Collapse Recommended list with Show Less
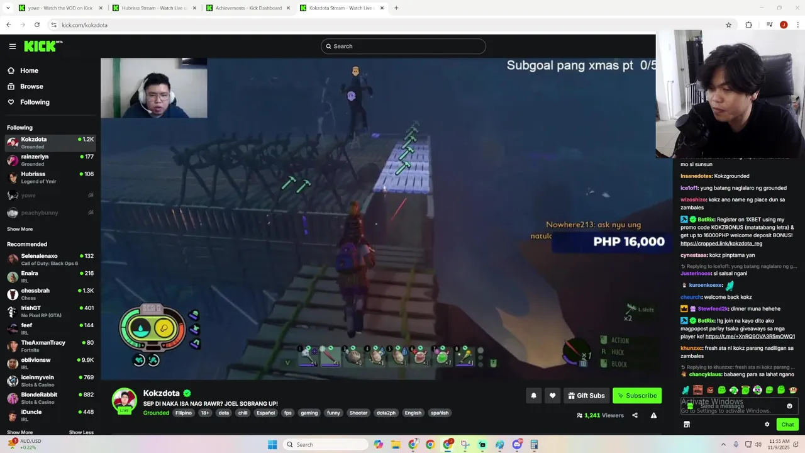Screen dimensions: 805x453 click(81, 432)
